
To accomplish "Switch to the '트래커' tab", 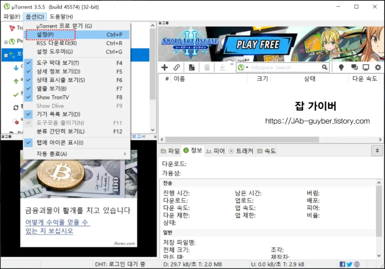I will pos(241,151).
